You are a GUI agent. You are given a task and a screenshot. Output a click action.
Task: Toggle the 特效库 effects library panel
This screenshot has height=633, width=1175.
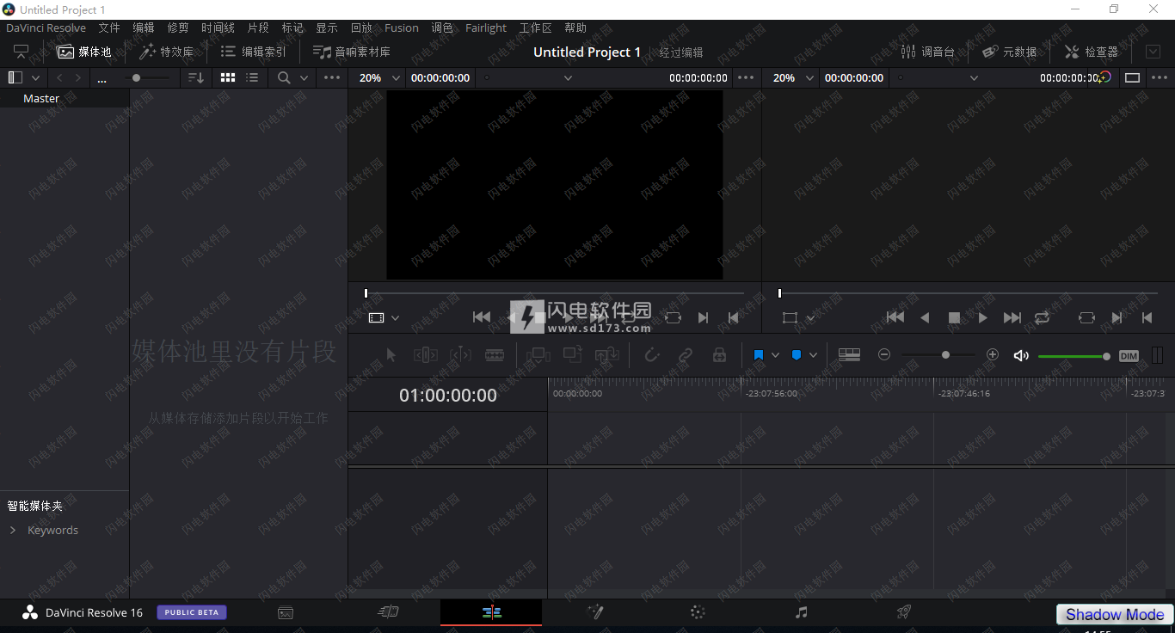[167, 52]
